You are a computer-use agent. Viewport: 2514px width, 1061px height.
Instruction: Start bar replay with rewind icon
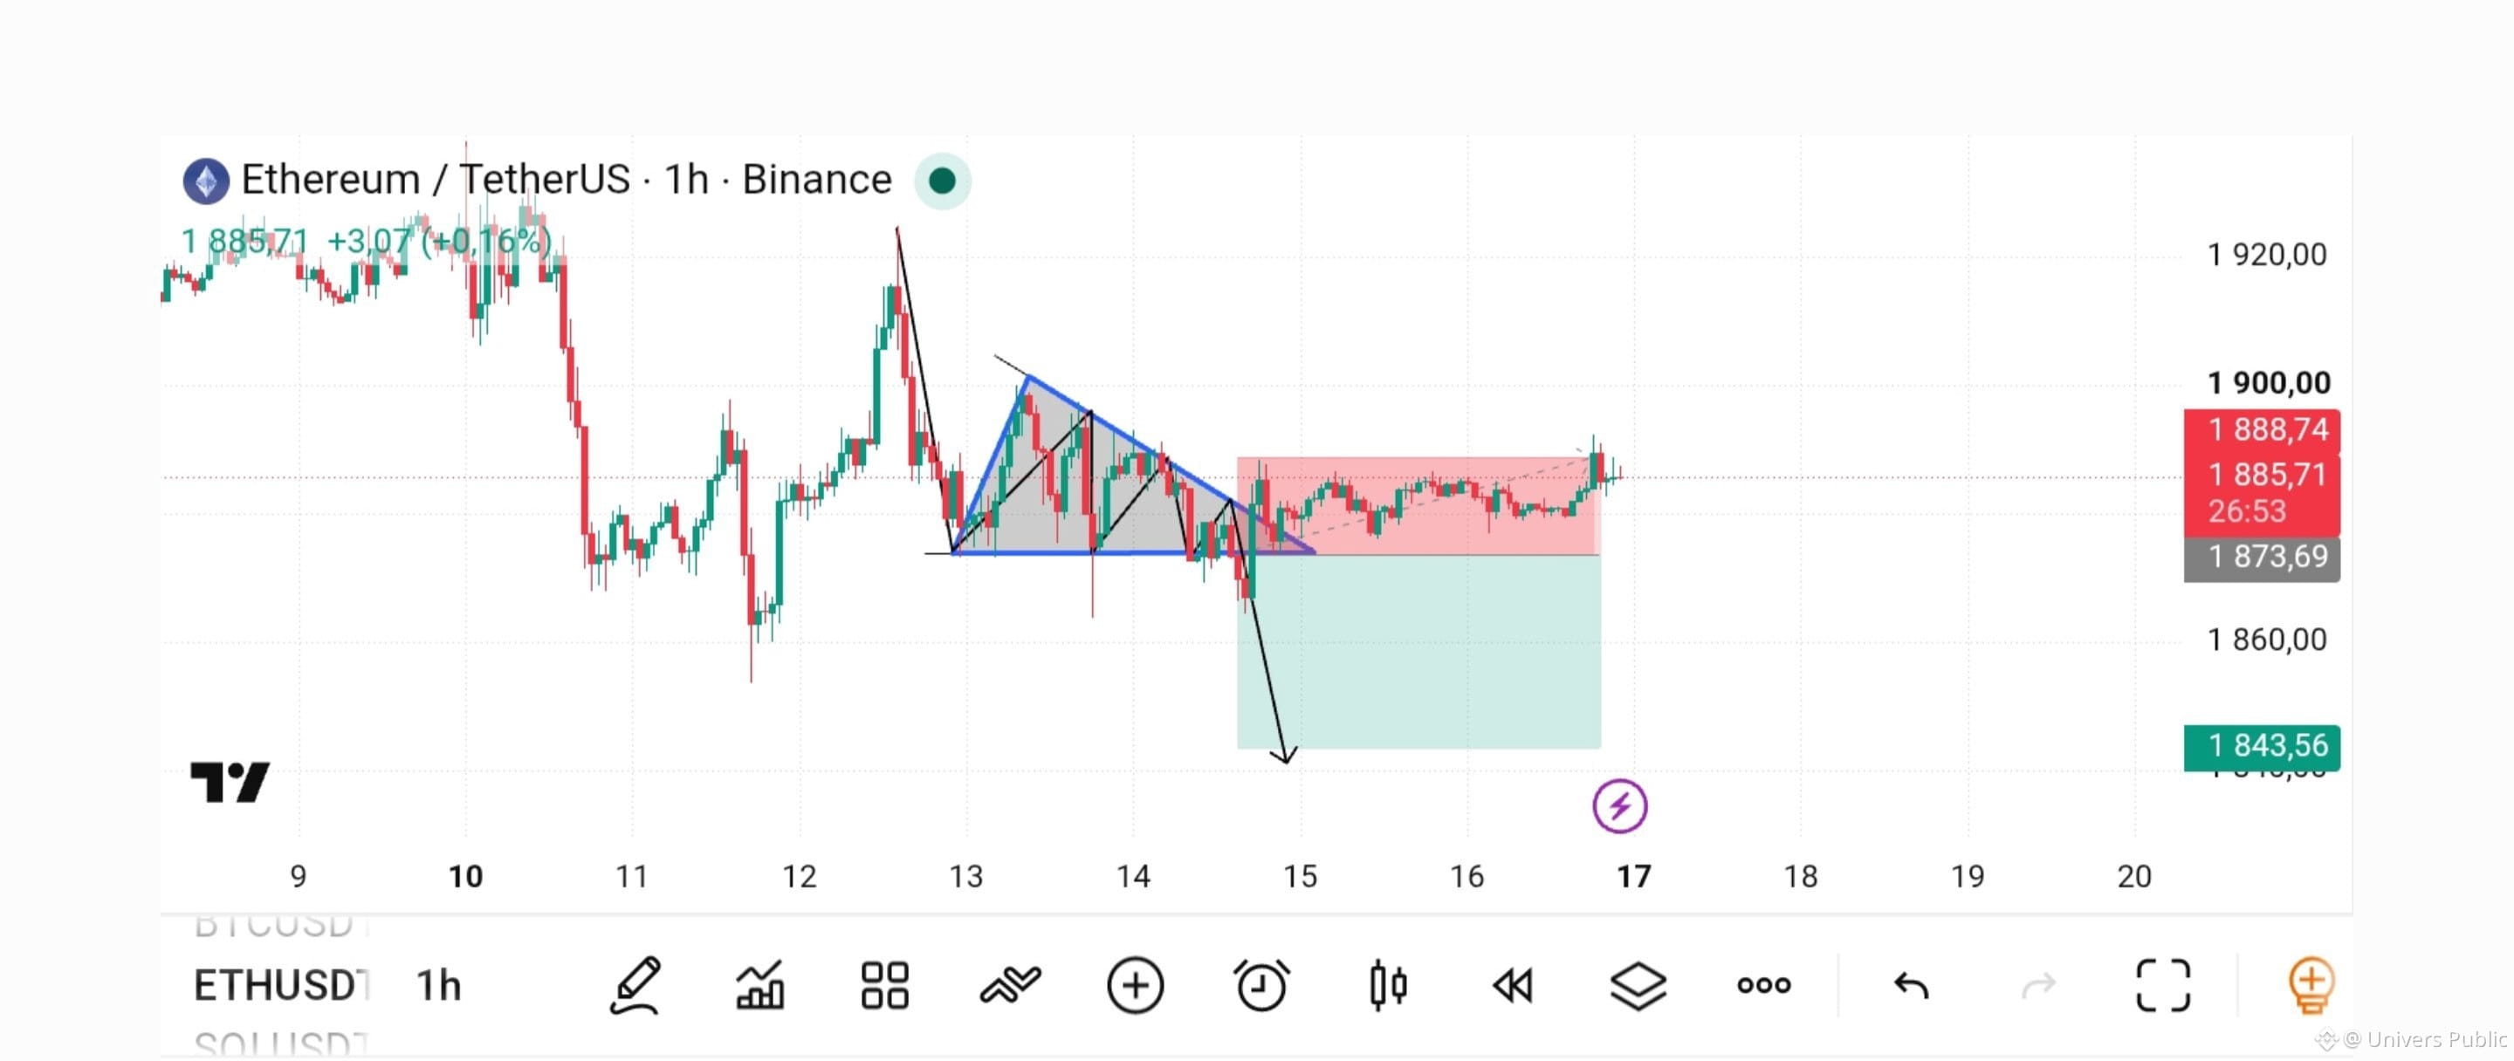pyautogui.click(x=1513, y=985)
